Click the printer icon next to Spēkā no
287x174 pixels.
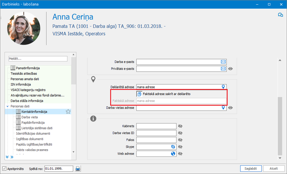click(x=78, y=169)
